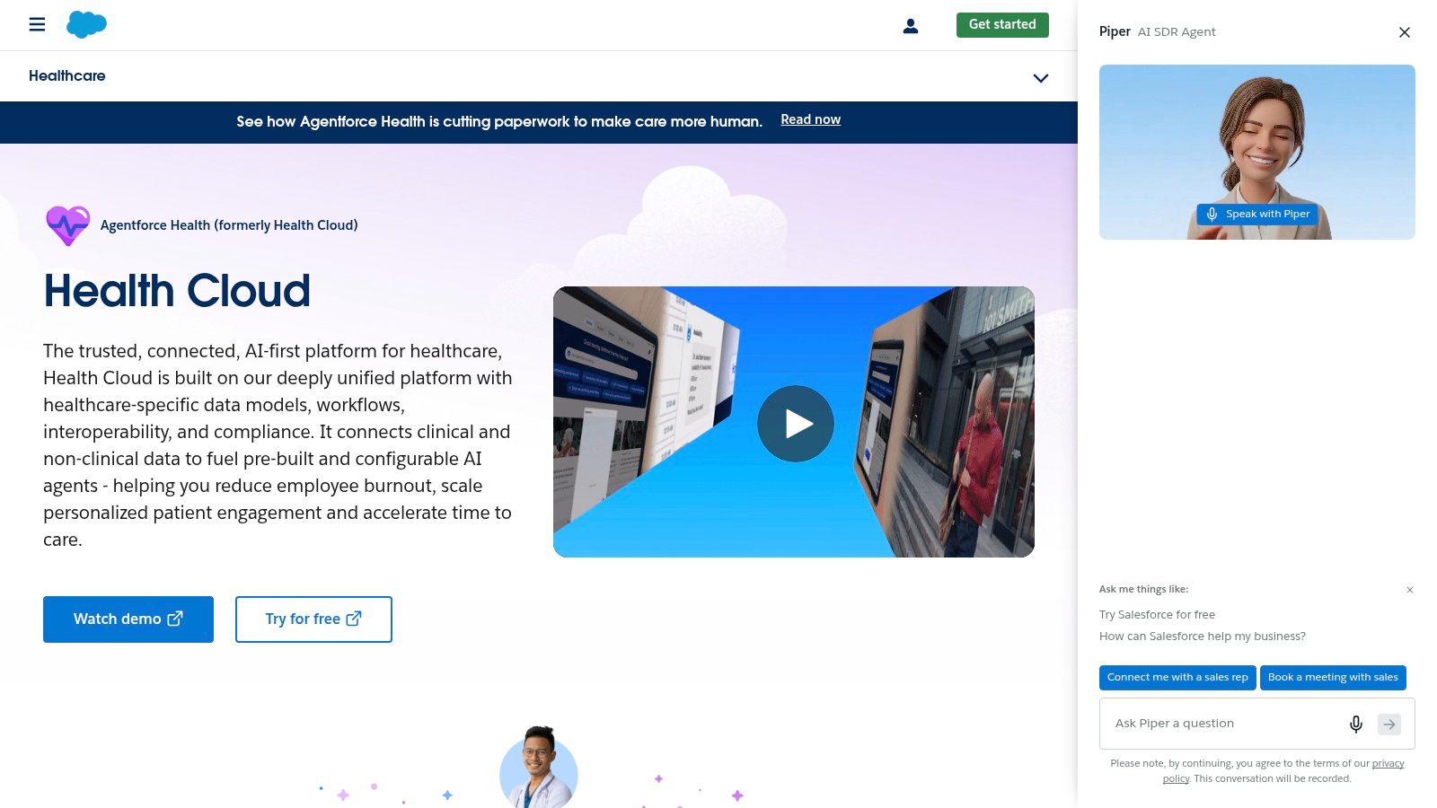The image size is (1437, 808).
Task: Click the Watch demo button
Action: pos(128,619)
